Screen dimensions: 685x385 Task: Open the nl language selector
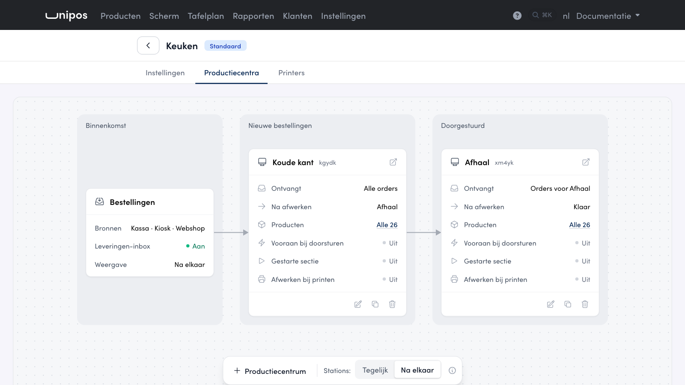(566, 16)
